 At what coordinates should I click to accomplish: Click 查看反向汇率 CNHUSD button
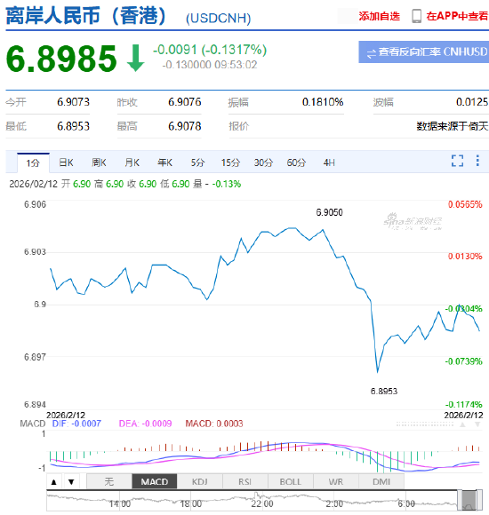[x=423, y=51]
